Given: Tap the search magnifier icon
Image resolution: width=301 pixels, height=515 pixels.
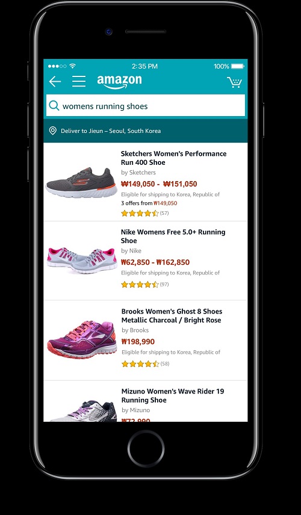Looking at the screenshot, I should click(54, 106).
